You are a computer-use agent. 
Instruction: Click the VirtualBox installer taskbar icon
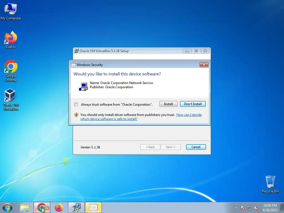click(x=76, y=208)
